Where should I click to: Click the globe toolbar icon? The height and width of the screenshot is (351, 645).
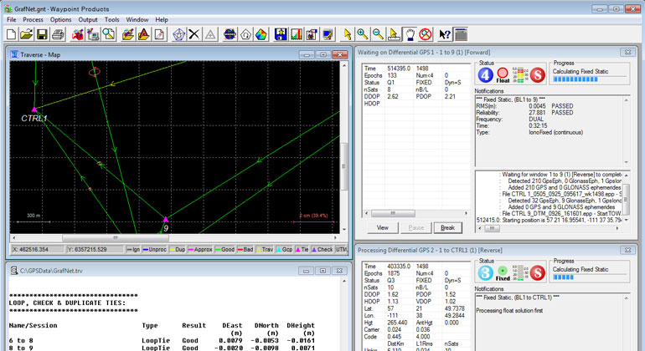(230, 34)
